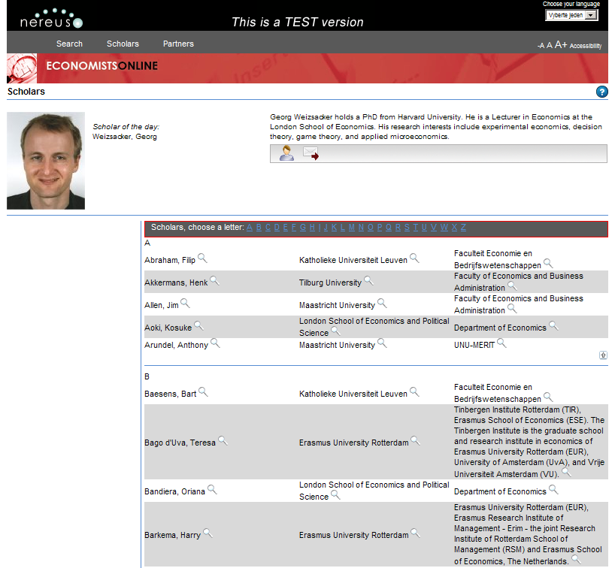The image size is (615, 568).
Task: Open the help question mark icon
Action: click(601, 92)
